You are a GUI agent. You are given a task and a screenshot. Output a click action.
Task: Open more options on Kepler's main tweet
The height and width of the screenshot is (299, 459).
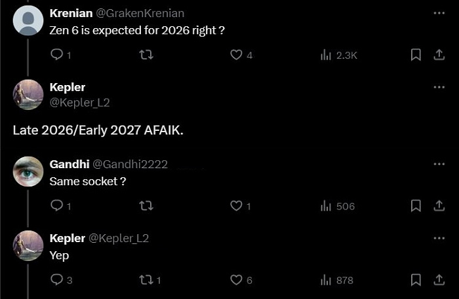click(439, 87)
